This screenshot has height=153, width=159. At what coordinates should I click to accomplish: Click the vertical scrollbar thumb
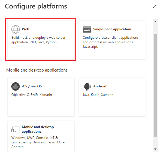pyautogui.click(x=155, y=86)
